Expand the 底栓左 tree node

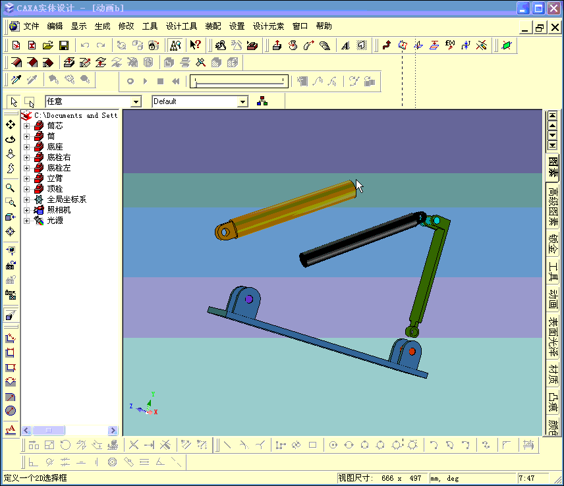tap(26, 168)
